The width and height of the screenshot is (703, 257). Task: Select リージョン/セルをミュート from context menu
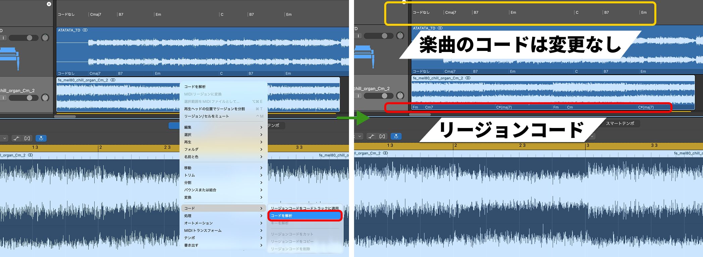pyautogui.click(x=206, y=116)
